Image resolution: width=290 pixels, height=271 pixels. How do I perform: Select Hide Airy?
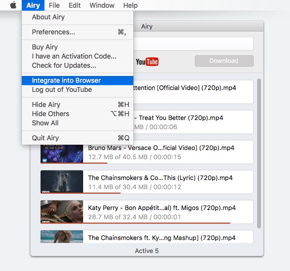tap(77, 105)
